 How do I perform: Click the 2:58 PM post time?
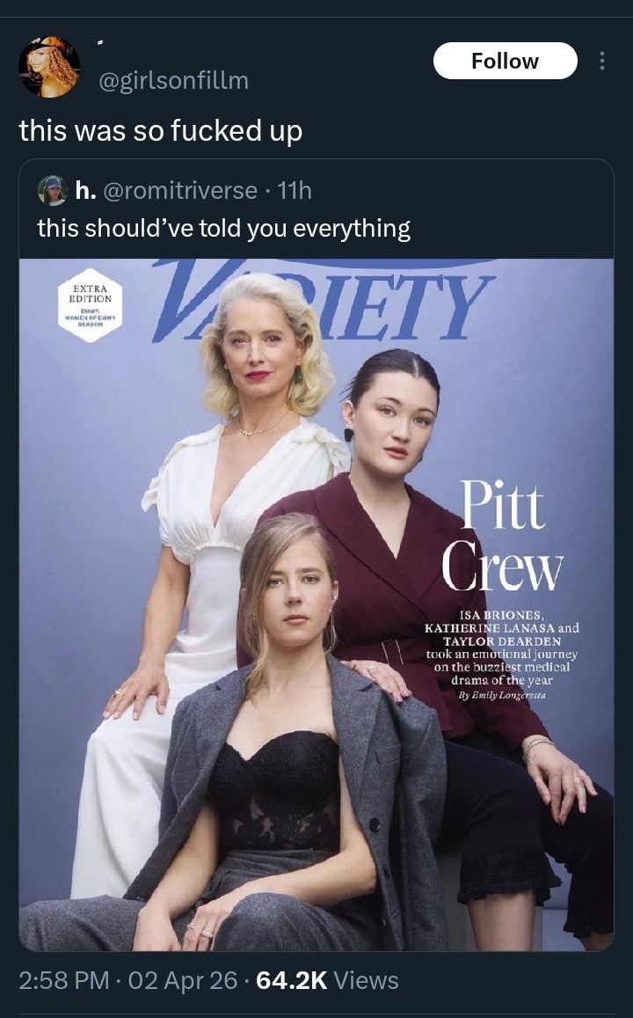pyautogui.click(x=63, y=979)
